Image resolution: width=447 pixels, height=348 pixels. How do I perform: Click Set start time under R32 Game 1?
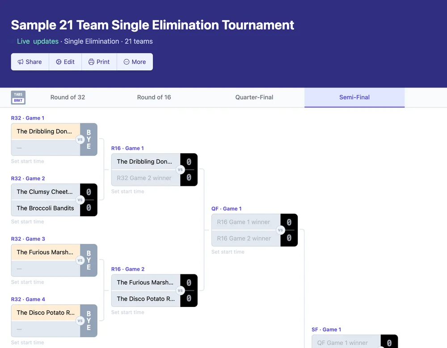point(27,161)
